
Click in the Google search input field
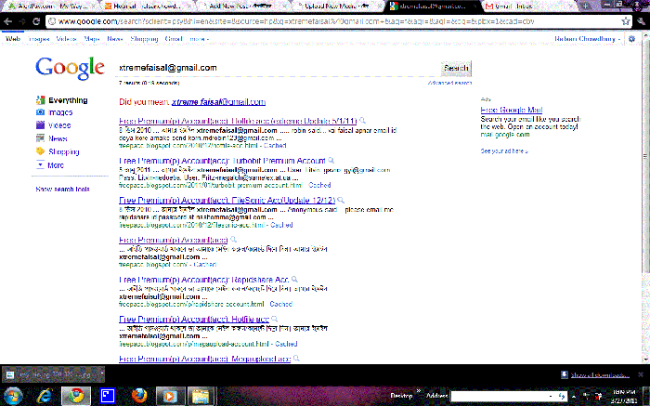coord(278,68)
